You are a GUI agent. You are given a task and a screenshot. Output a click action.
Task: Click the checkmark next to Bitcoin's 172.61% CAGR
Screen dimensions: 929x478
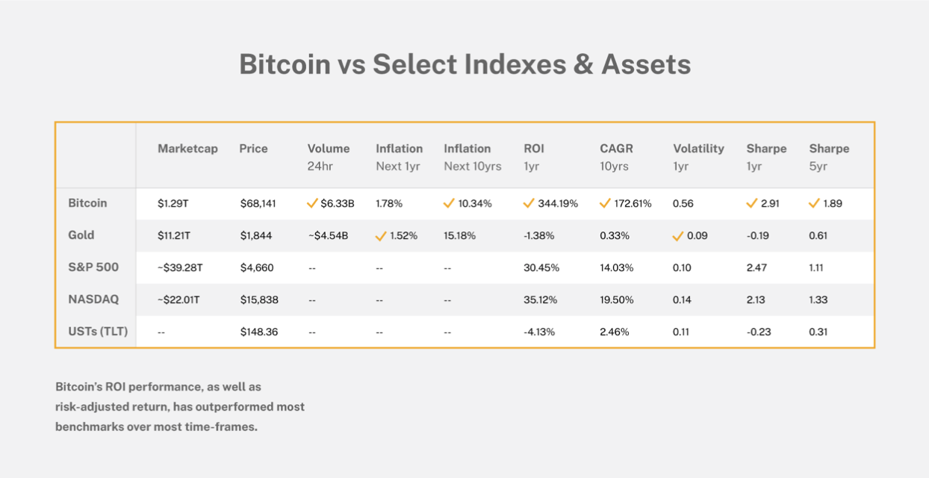[606, 203]
